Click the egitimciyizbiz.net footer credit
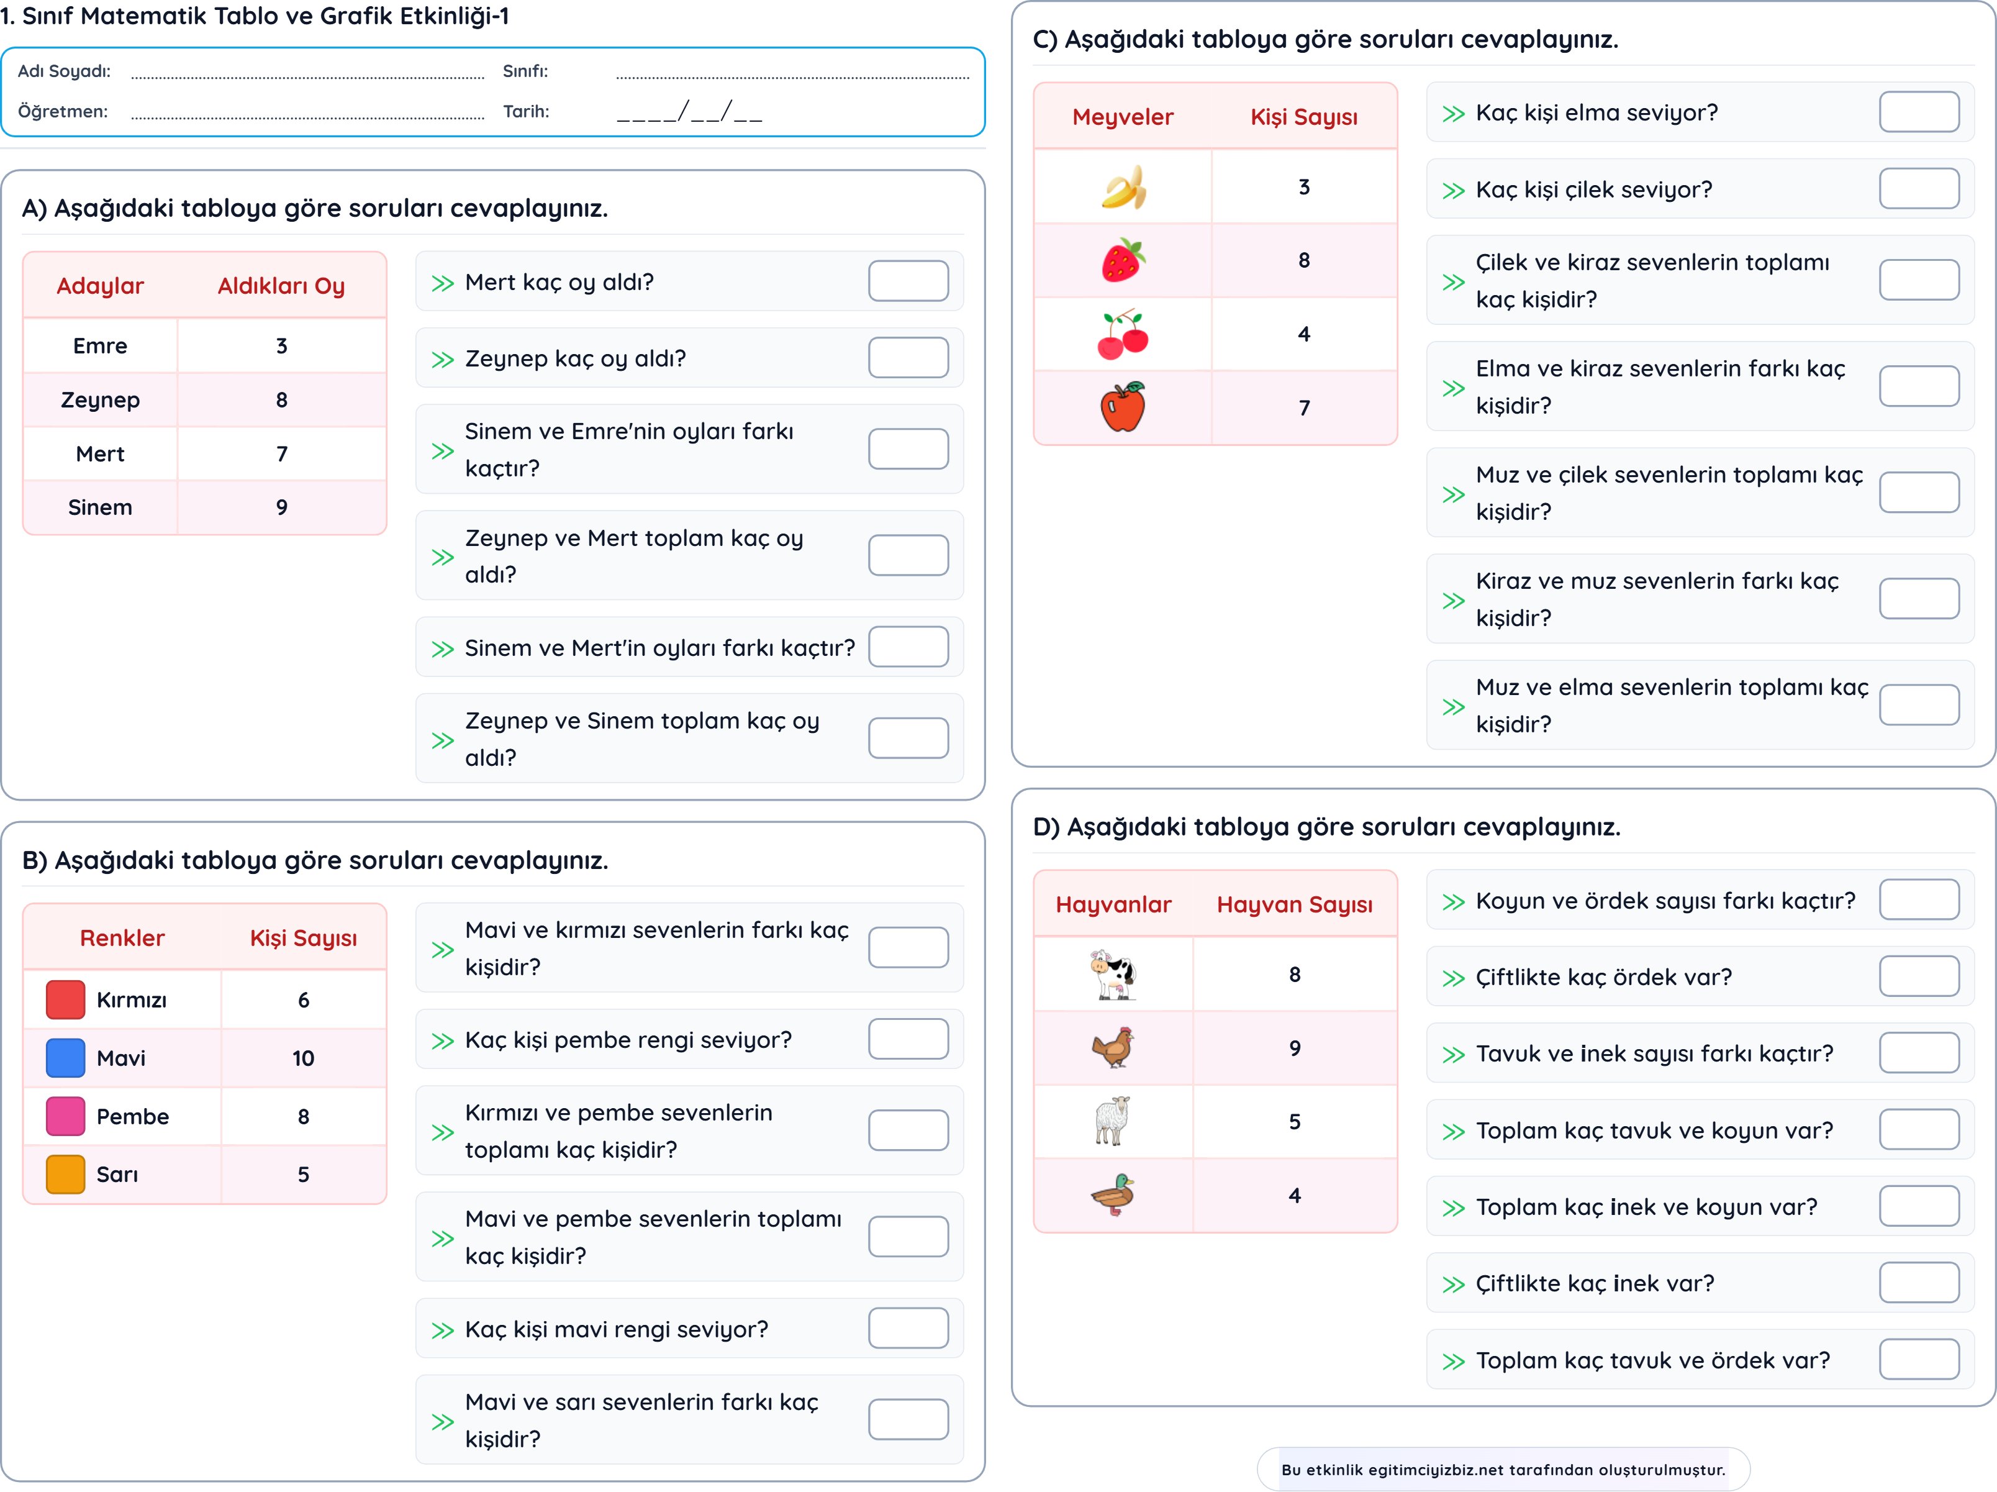The width and height of the screenshot is (1997, 1492). coord(1503,1470)
